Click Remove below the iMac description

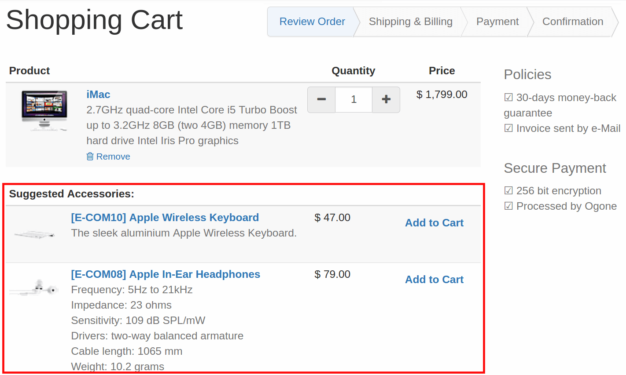pos(113,156)
